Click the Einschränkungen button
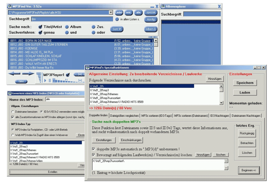268x183 pixels. [x=131, y=140]
